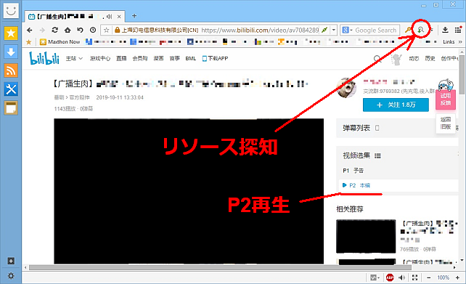This screenshot has width=466, height=284.
Task: Open the downloads arrow in left sidebar
Action: coord(11,52)
